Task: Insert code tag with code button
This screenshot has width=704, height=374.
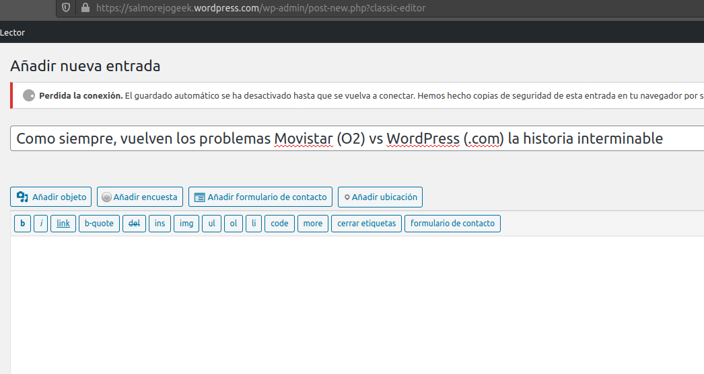Action: [279, 224]
